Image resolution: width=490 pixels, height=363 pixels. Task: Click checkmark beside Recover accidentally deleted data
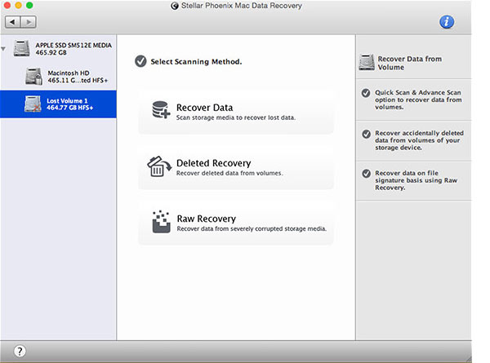(366, 134)
